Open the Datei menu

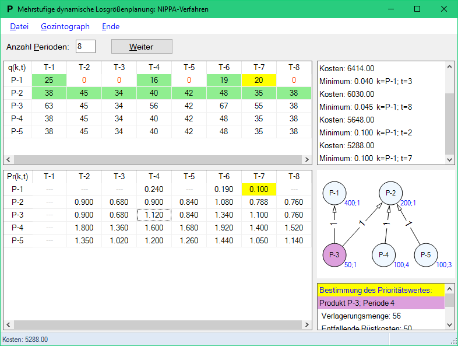coord(19,26)
